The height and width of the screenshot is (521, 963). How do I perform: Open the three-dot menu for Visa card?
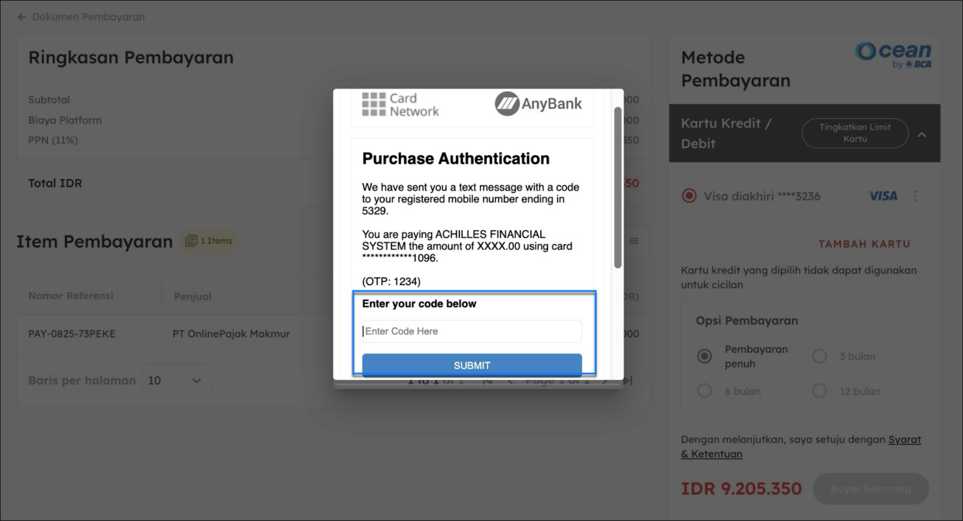click(915, 196)
